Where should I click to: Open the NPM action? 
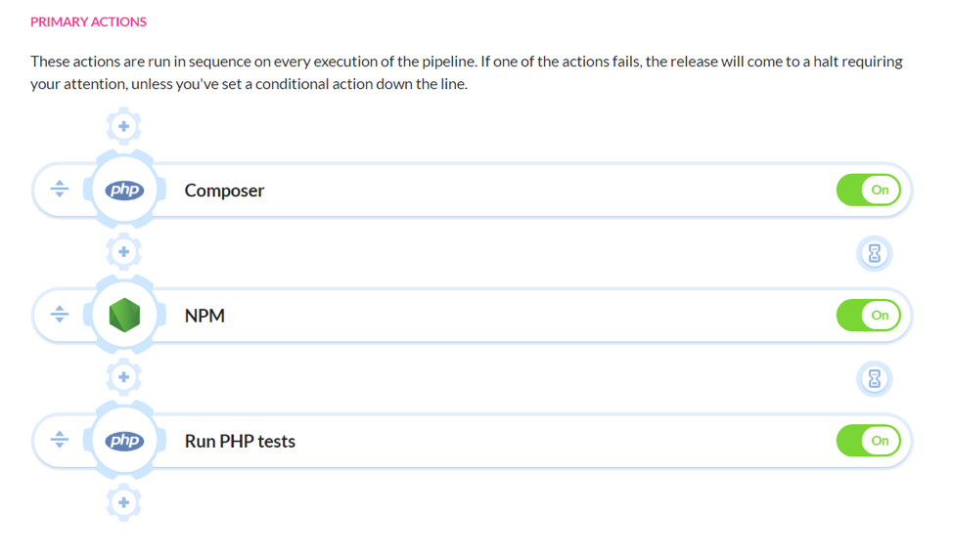pyautogui.click(x=204, y=316)
